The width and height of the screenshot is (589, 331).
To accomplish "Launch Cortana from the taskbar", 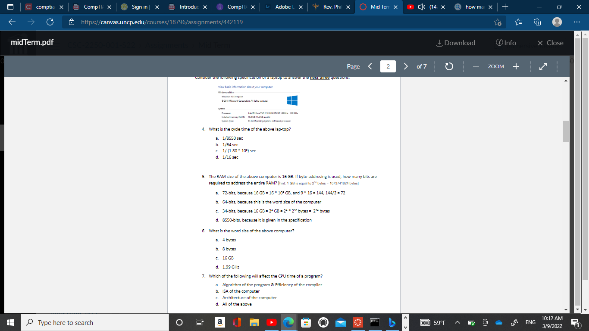I will point(180,322).
